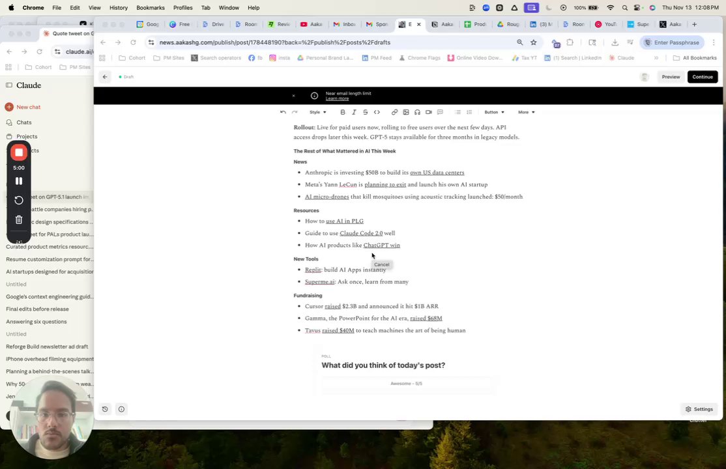Switch to the Drive tab
Screen dimensions: 726x469
click(214, 25)
